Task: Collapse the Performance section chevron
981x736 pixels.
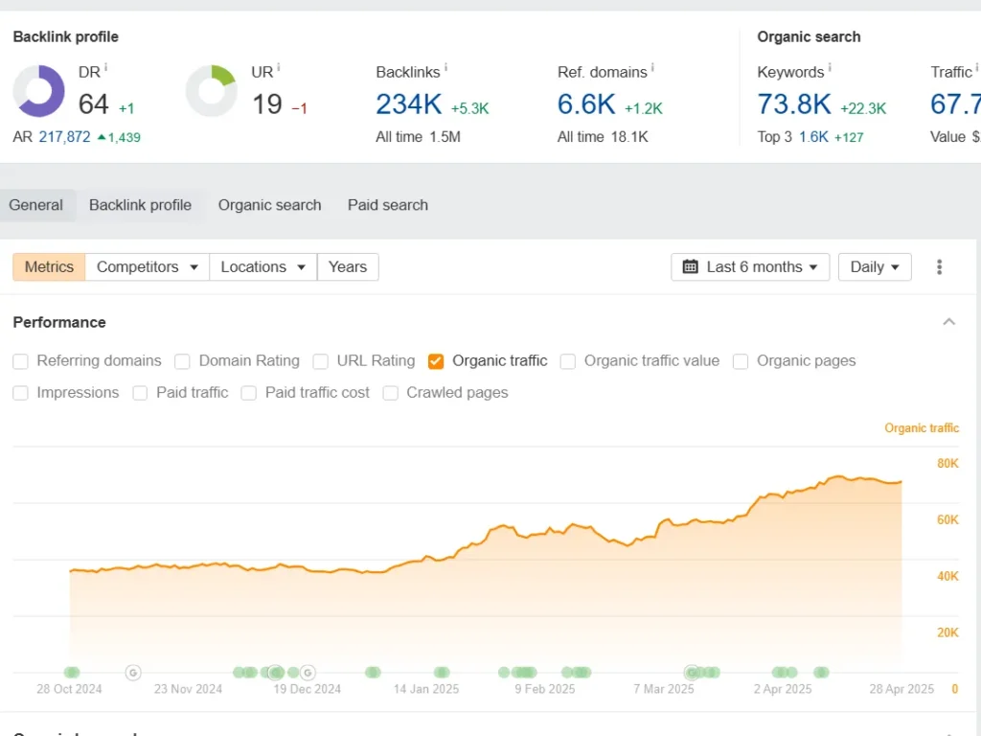Action: [x=949, y=322]
